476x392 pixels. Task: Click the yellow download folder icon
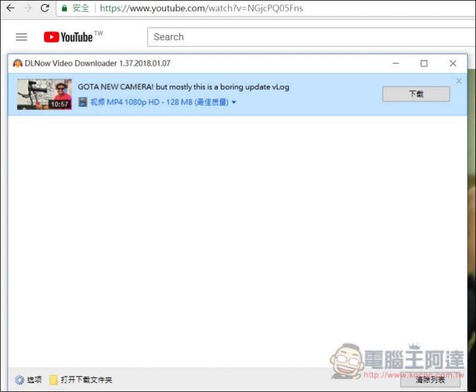coord(54,380)
